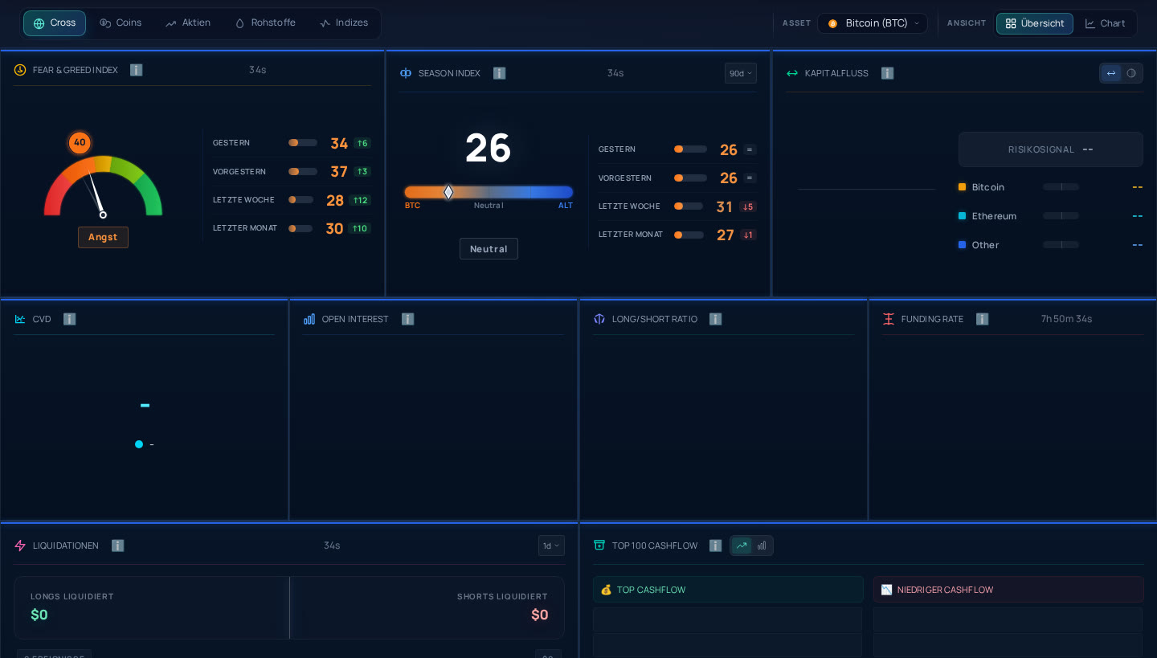Switch Top 100 Cashflow to trend view

coord(742,546)
